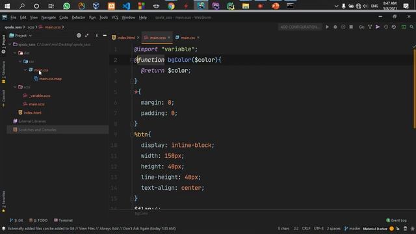
Task: Close the index.html editor tab
Action: (138, 38)
